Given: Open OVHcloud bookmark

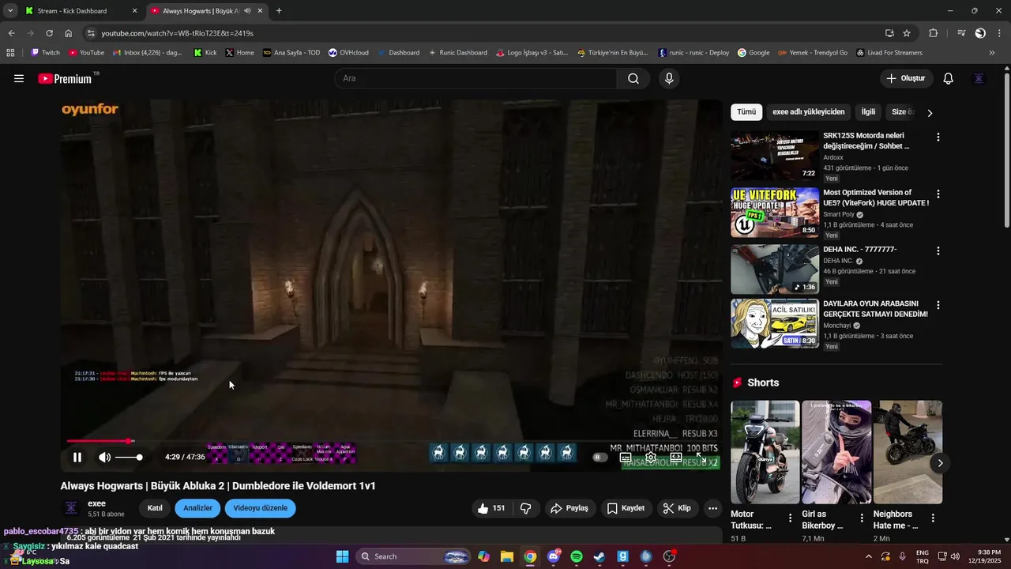Looking at the screenshot, I should coord(348,53).
